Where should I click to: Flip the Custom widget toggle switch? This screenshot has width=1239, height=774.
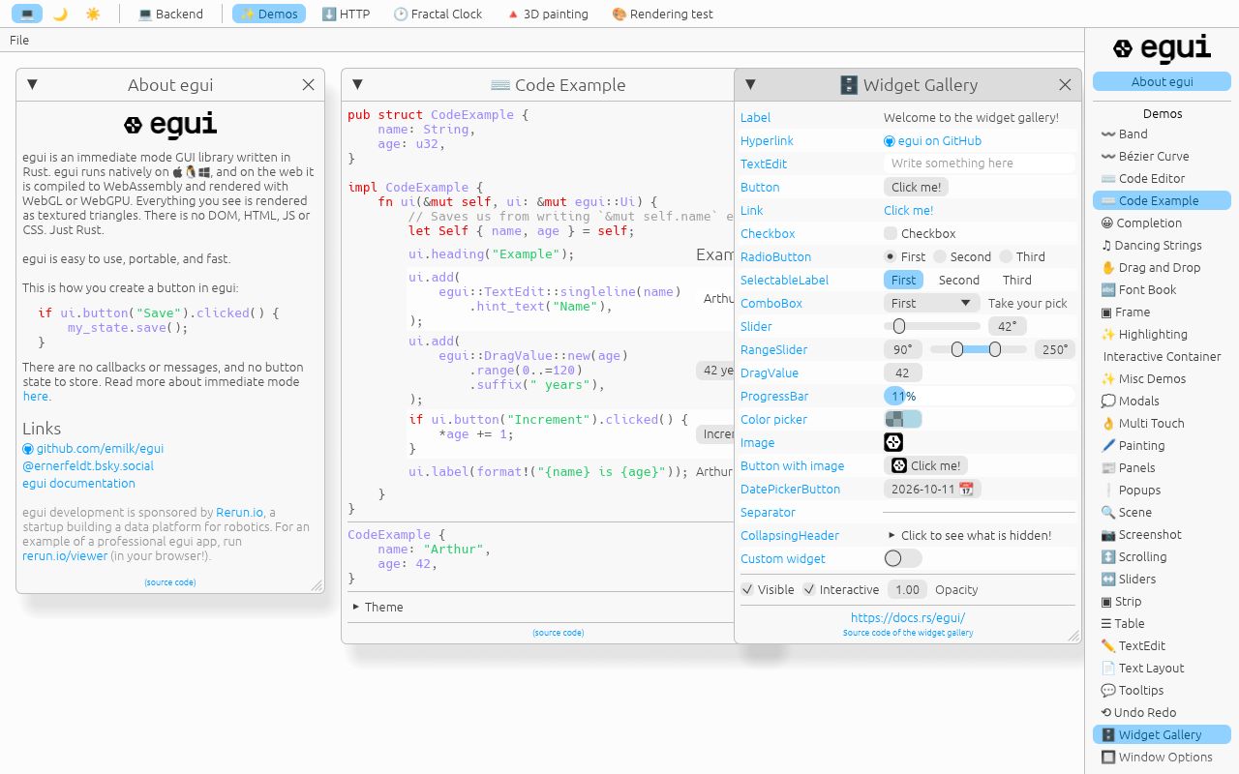click(903, 558)
